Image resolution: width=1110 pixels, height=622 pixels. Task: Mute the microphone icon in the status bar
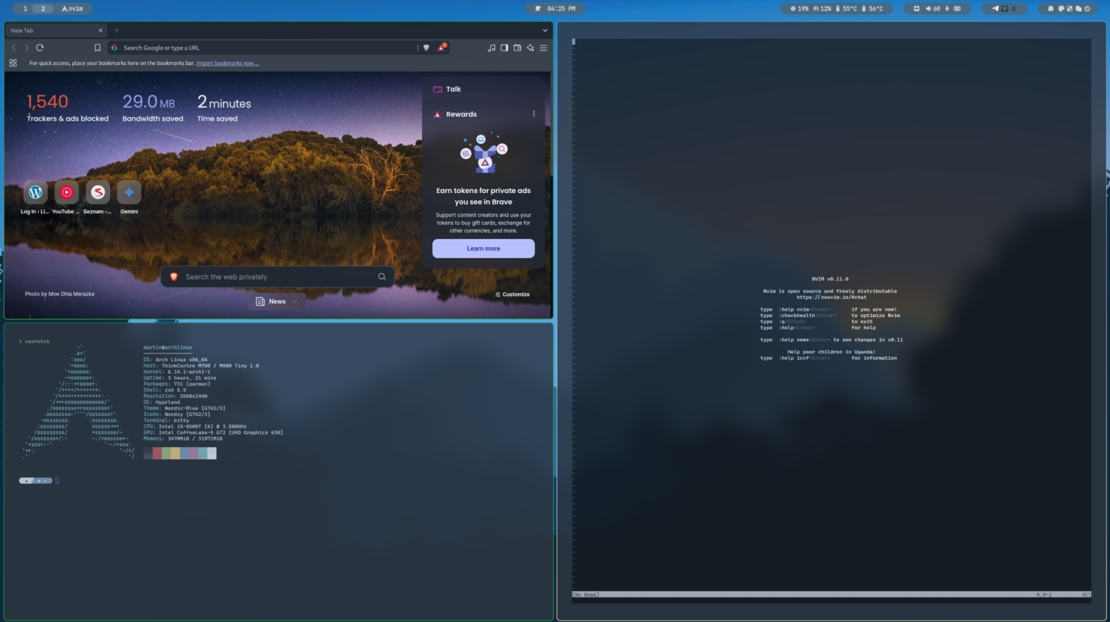947,8
